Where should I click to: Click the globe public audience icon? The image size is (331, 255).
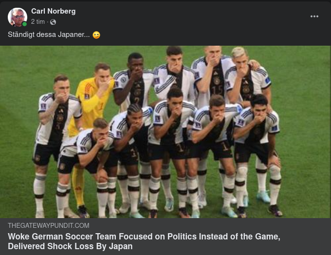(53, 22)
